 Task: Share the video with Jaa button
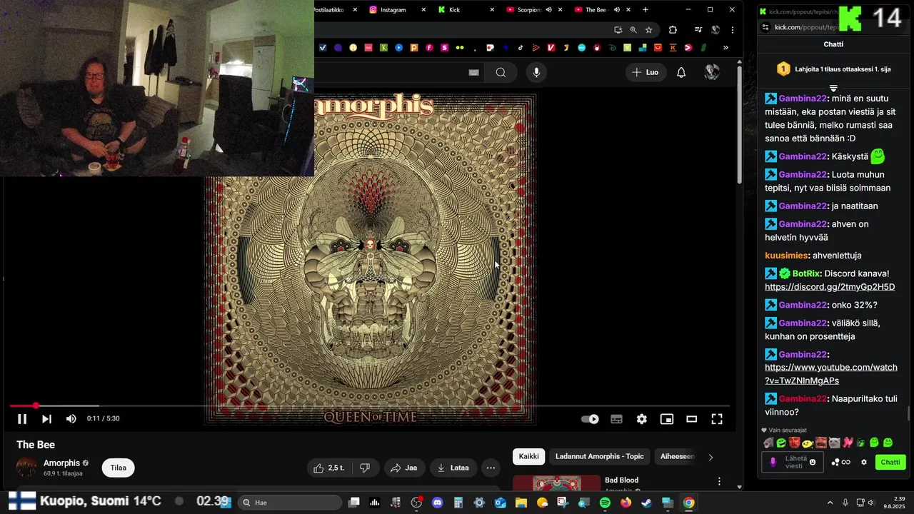coord(404,468)
